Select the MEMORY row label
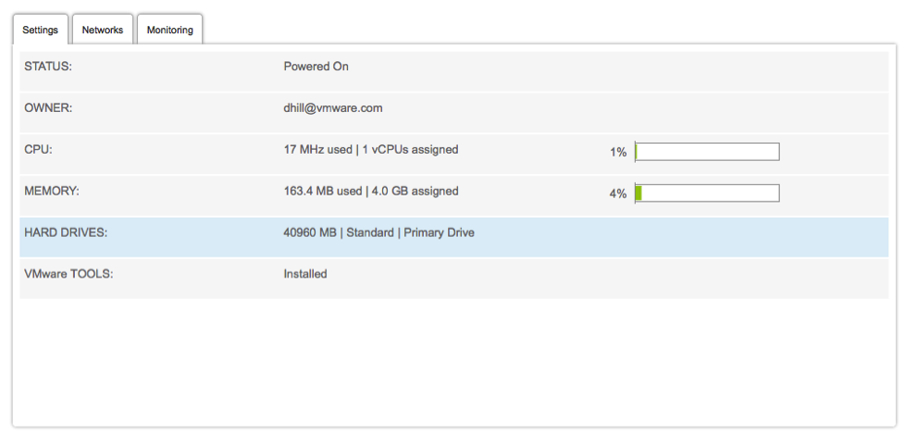Screen dimensions: 905x437 [52, 191]
